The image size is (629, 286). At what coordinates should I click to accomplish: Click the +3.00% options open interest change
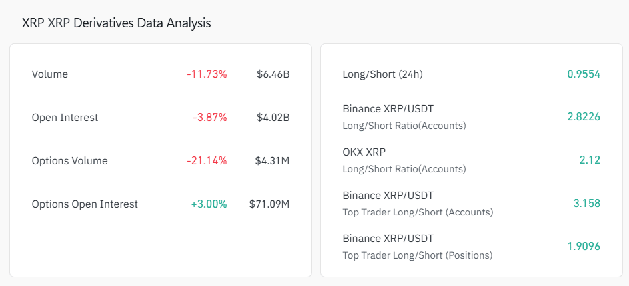click(x=209, y=204)
